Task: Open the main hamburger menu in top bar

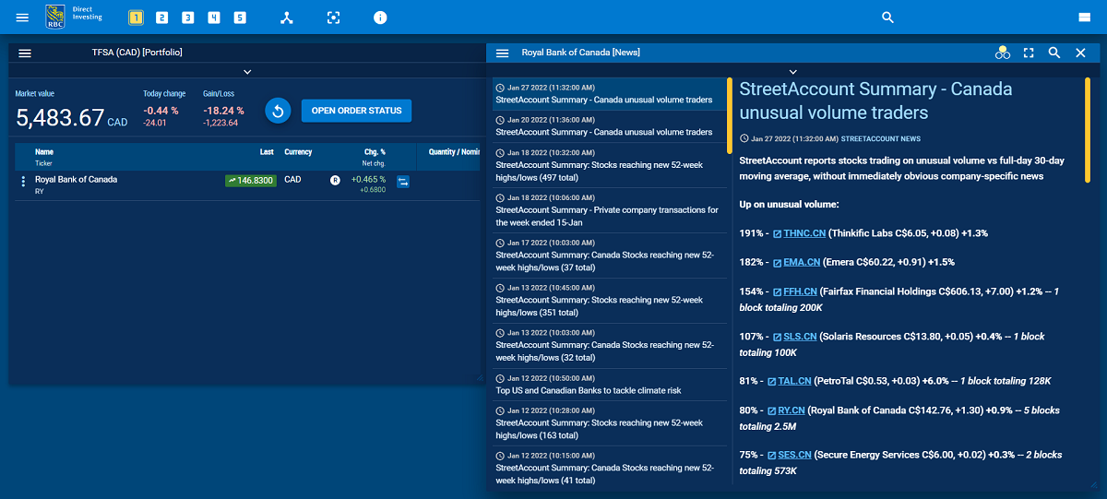Action: tap(22, 18)
